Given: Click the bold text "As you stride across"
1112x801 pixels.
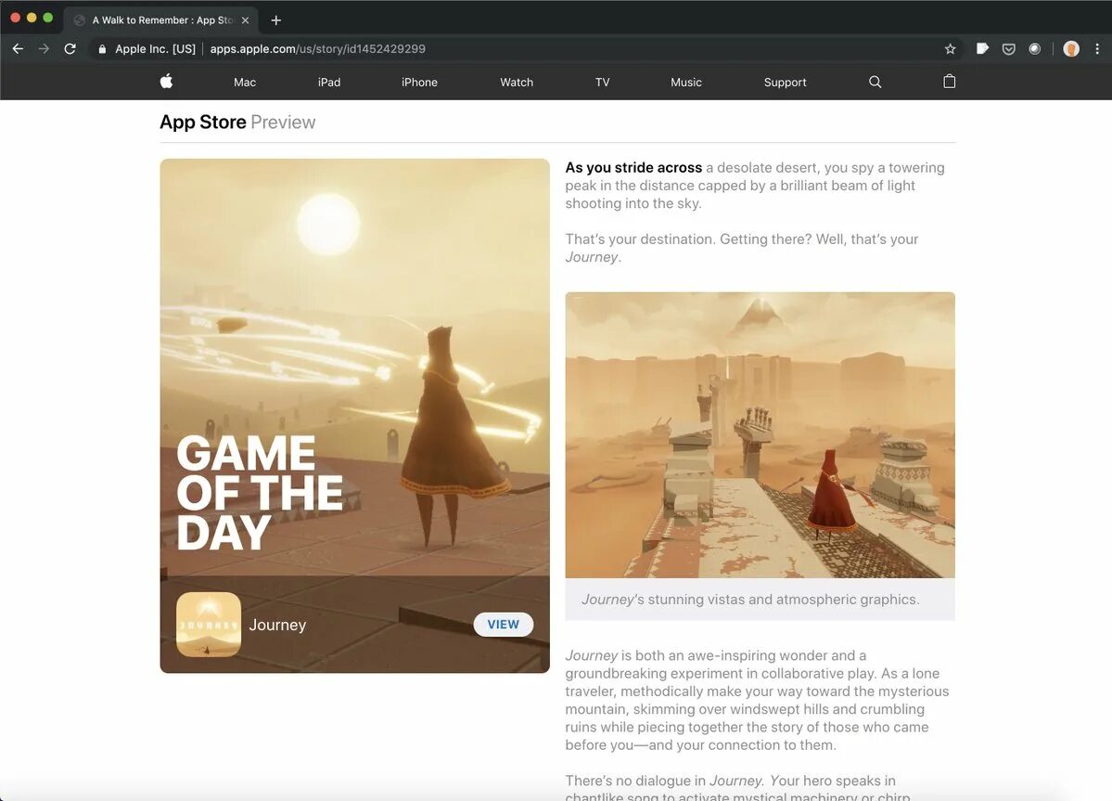Looking at the screenshot, I should 633,167.
